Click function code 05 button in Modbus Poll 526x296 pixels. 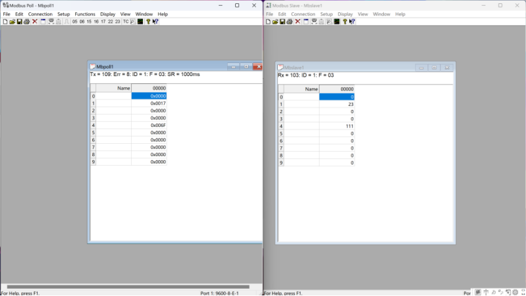coord(75,21)
